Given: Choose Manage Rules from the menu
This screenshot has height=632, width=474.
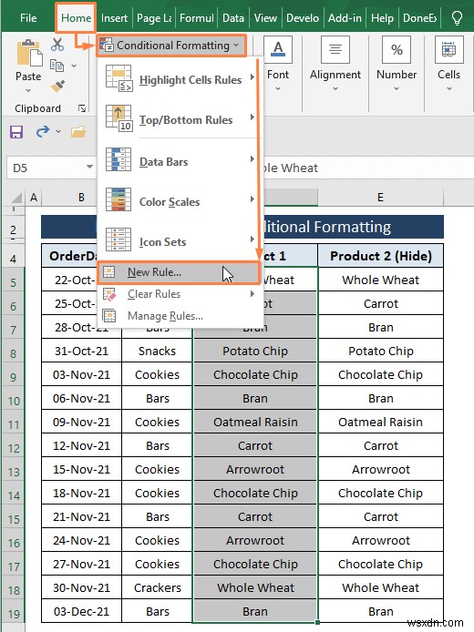Looking at the screenshot, I should tap(180, 316).
